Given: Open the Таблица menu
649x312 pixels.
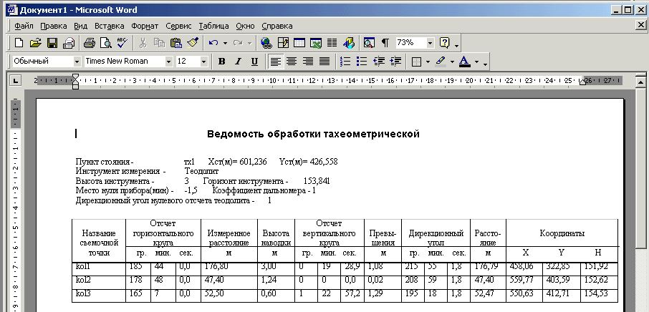Looking at the screenshot, I should click(x=213, y=26).
